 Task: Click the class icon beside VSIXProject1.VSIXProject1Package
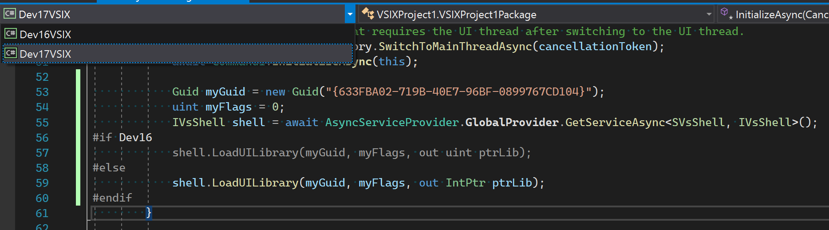point(368,14)
